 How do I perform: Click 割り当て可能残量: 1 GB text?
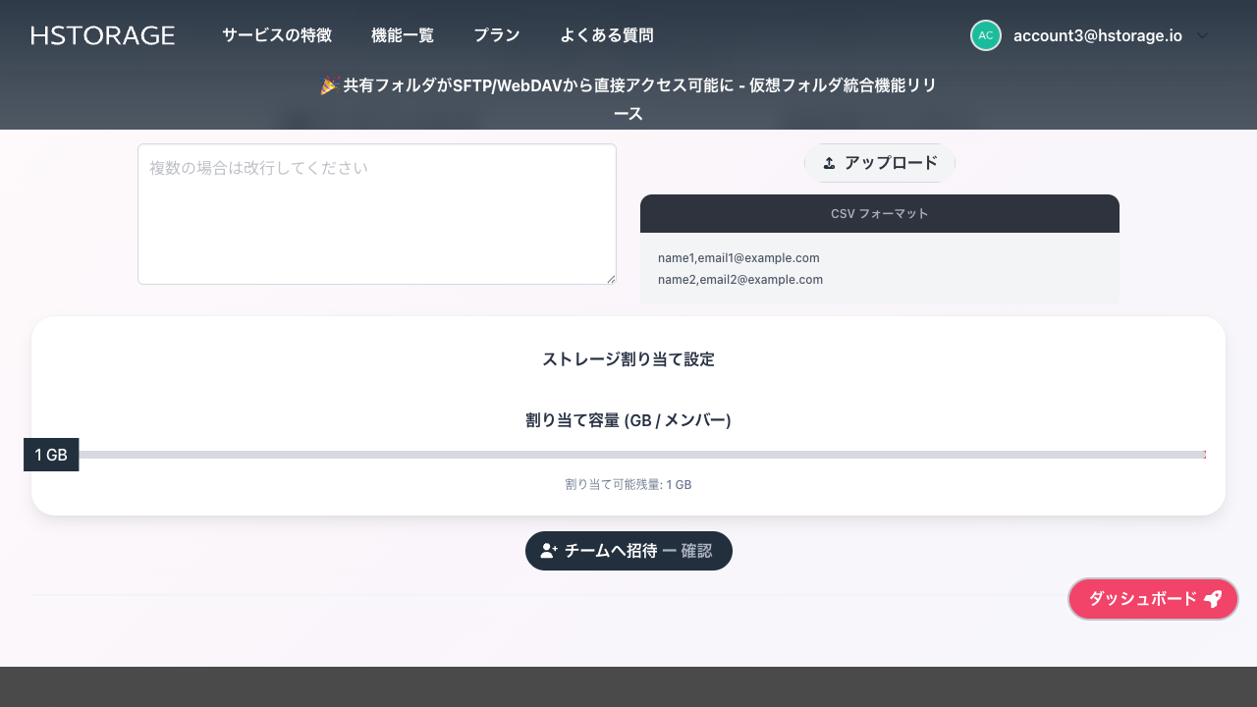click(628, 485)
